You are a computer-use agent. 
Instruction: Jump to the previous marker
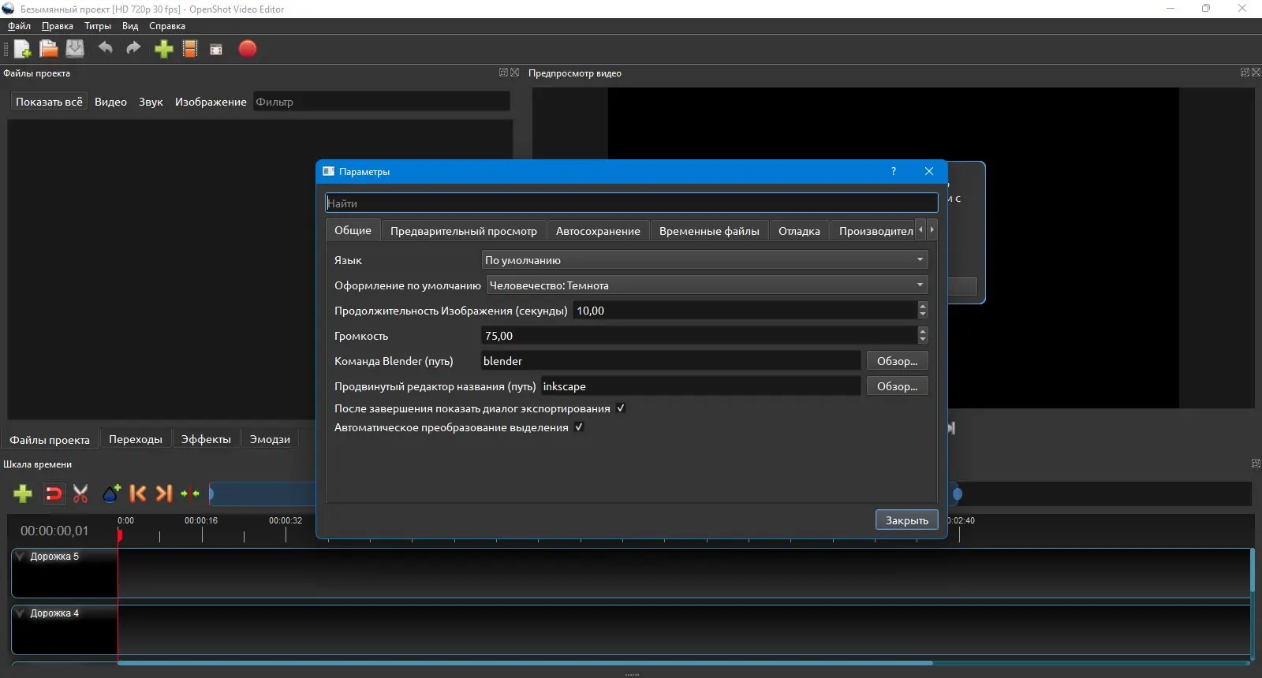[137, 494]
